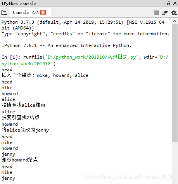Undock the IPython console pane
This screenshot has height=184, width=178.
169,3
